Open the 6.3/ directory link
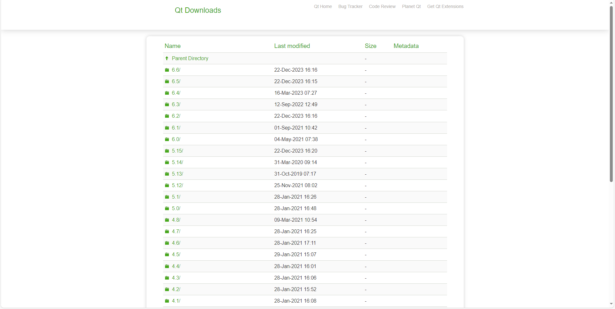Screen dimensions: 615x309 176,104
